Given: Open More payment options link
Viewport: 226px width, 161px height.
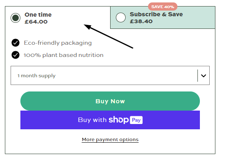Looking at the screenshot, I should point(110,139).
